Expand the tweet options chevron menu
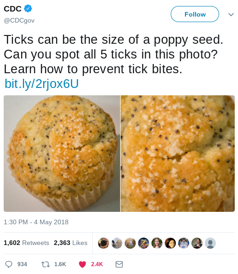 coord(231,14)
